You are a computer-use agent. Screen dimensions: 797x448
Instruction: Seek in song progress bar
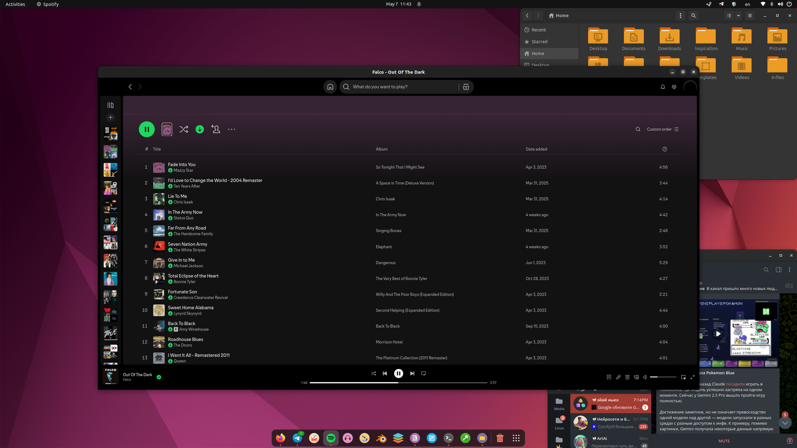pos(398,382)
